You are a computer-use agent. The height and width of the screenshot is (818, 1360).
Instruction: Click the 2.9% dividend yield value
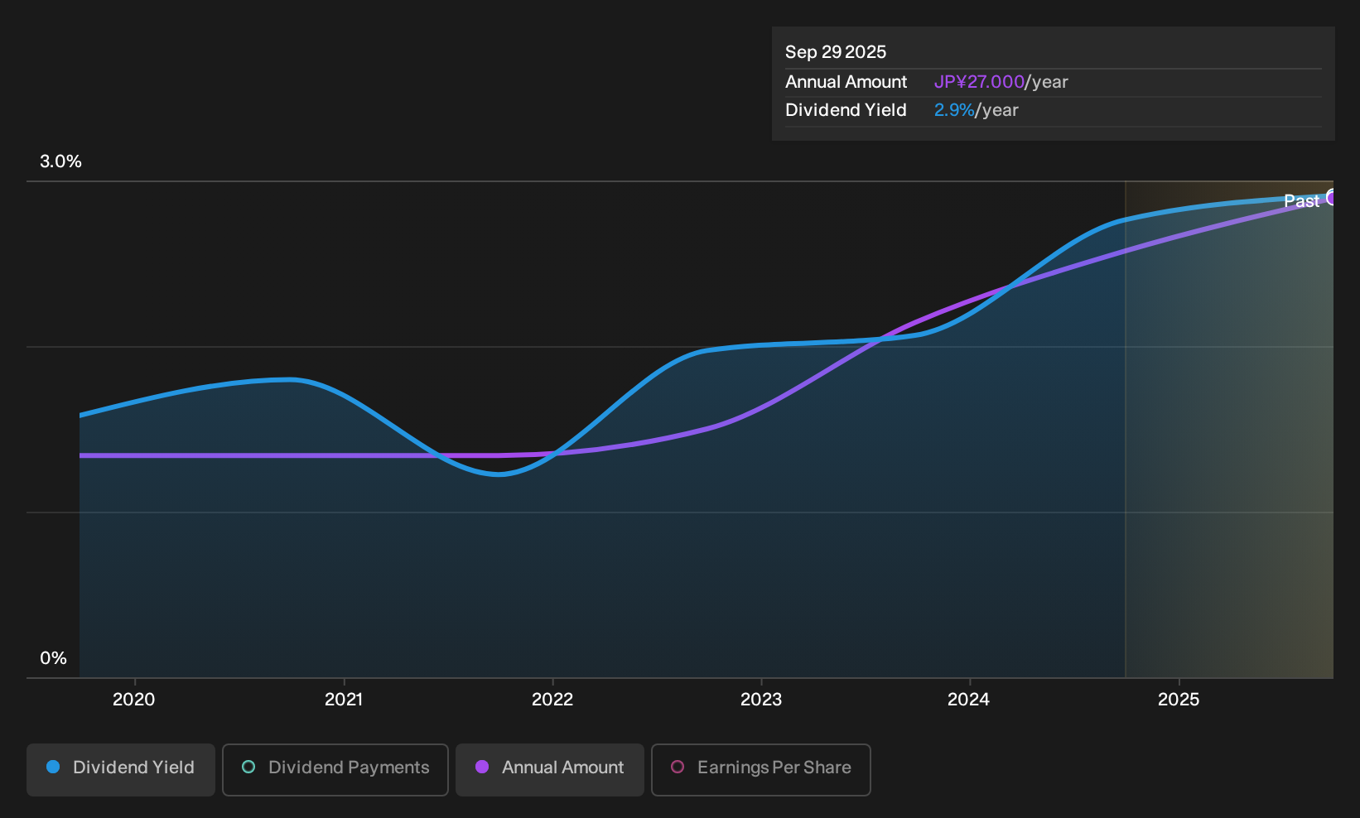(954, 110)
